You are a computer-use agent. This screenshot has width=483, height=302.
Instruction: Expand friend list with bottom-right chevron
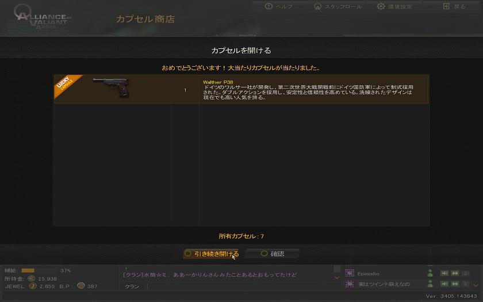point(476,285)
